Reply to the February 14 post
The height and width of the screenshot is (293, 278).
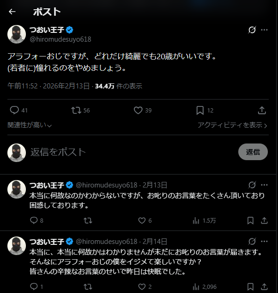[33, 287]
